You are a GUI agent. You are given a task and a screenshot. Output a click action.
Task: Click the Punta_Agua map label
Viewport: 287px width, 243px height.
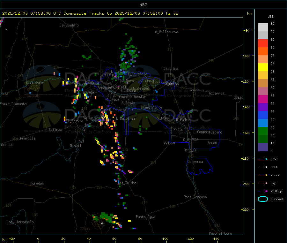(145, 217)
